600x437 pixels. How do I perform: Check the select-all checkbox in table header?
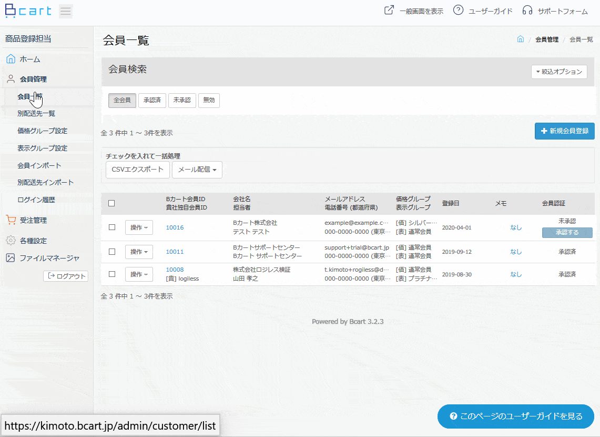(111, 203)
